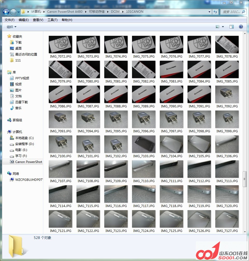The width and height of the screenshot is (249, 261).
Task: Expand the Canon PowerShot A480 breadcrumb arrow
Action: [x=86, y=12]
